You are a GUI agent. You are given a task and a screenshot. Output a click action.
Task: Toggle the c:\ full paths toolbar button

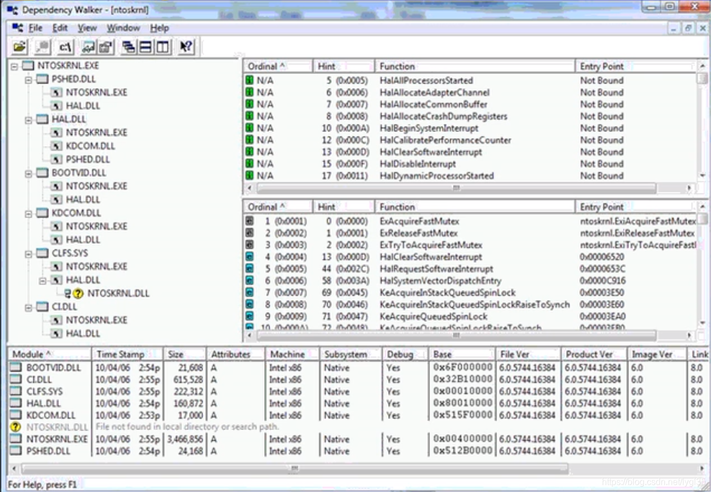[65, 47]
